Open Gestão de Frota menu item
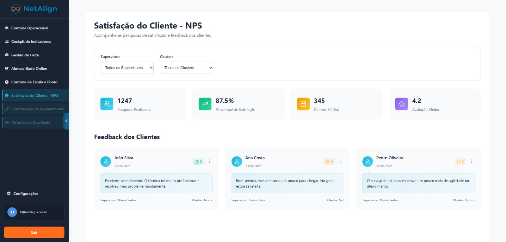The width and height of the screenshot is (506, 242). pyautogui.click(x=25, y=55)
